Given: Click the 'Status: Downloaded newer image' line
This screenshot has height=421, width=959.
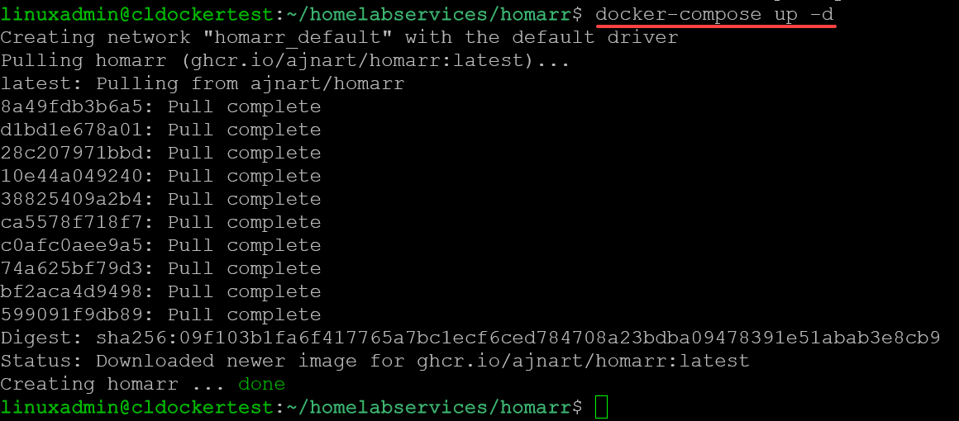Looking at the screenshot, I should [x=375, y=361].
